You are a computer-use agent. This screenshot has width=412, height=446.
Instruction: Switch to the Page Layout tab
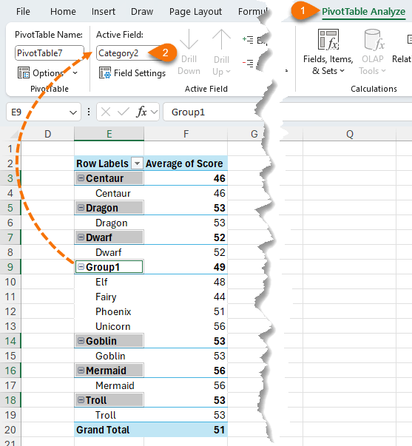[195, 12]
